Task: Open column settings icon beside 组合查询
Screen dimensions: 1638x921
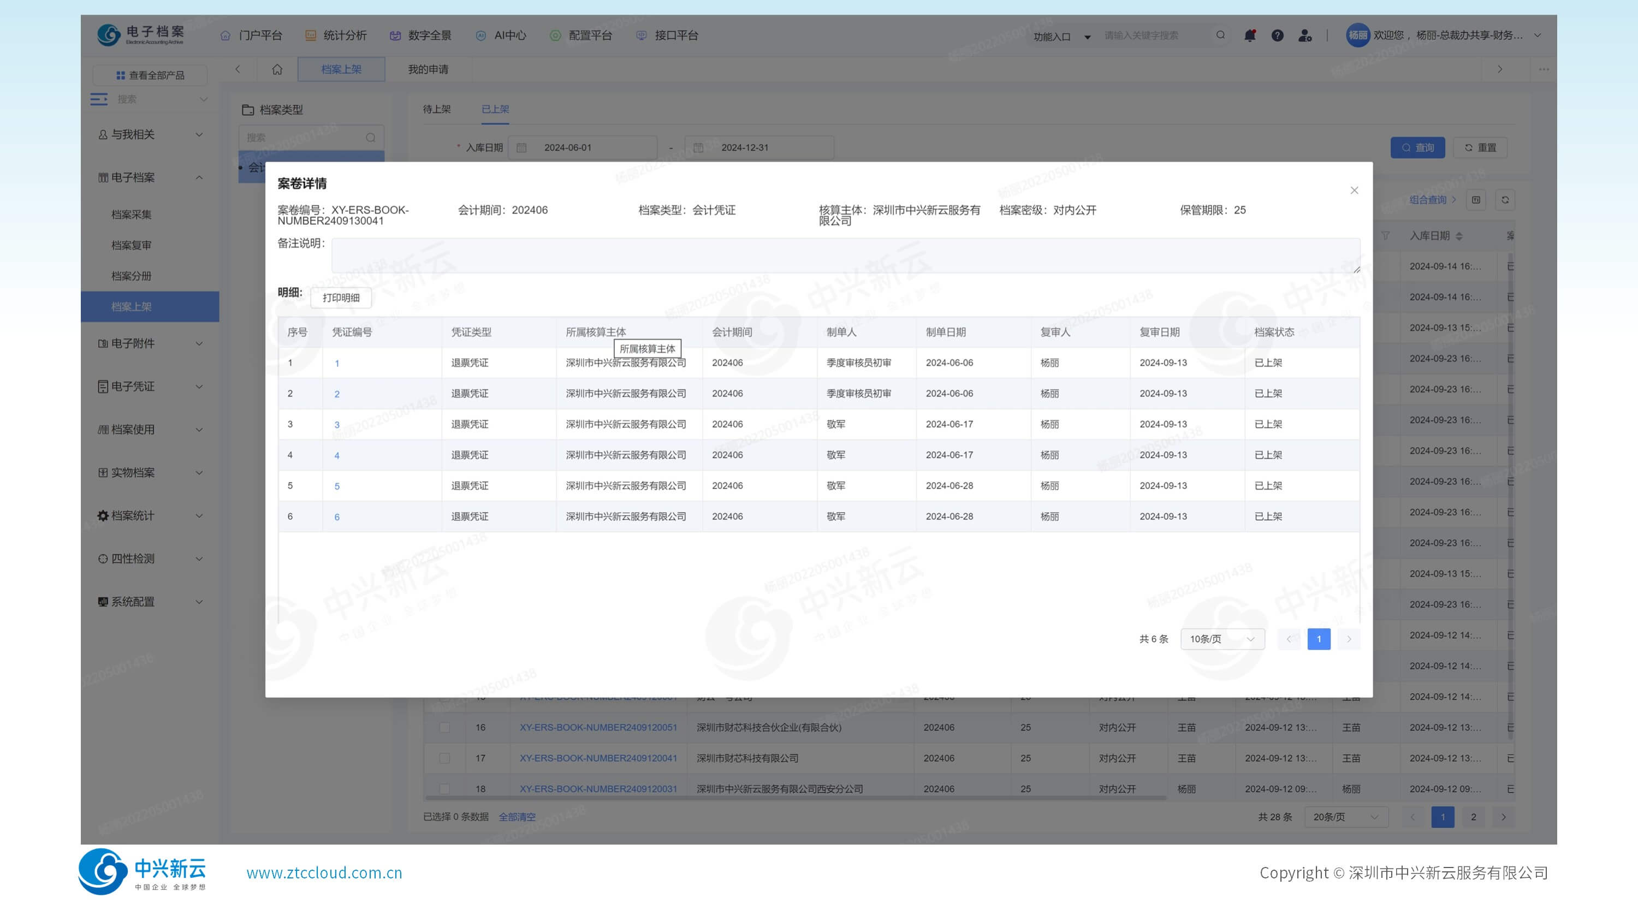Action: point(1476,200)
